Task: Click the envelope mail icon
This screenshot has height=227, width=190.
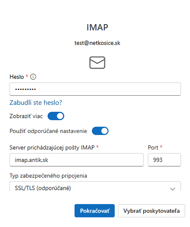Action: [x=97, y=63]
